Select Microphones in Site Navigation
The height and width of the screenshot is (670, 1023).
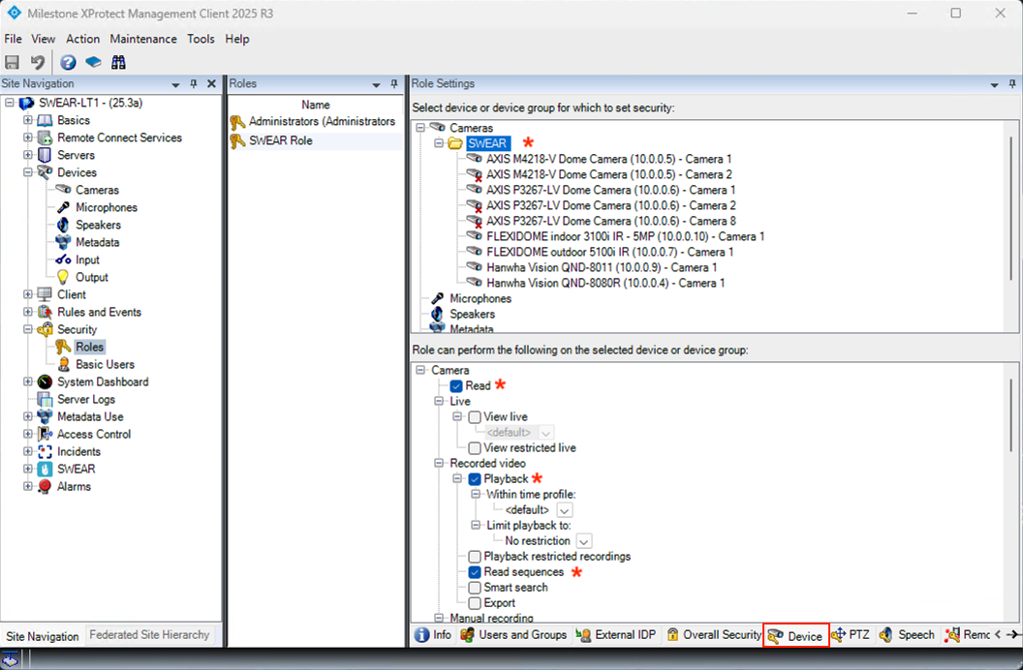tap(106, 207)
